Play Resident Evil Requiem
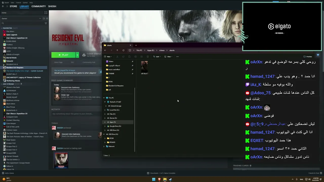The width and height of the screenshot is (324, 182). pyautogui.click(x=63, y=55)
